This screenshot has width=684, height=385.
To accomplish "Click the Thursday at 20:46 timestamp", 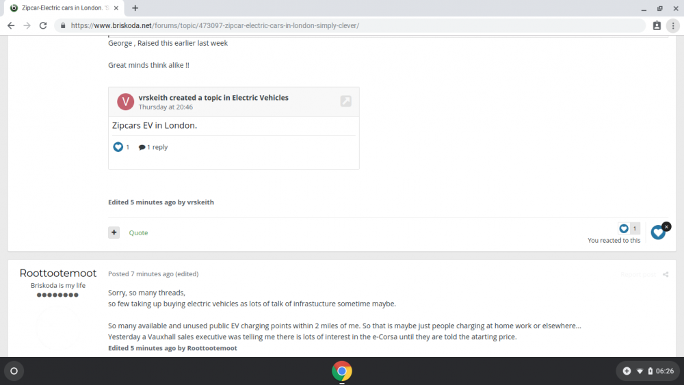I will point(166,107).
